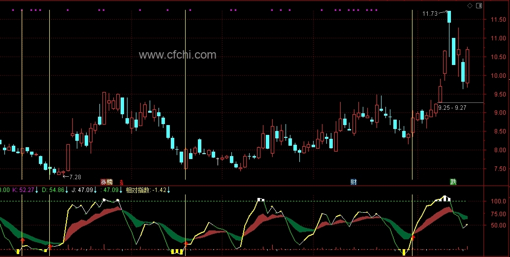This screenshot has width=510, height=257.
Task: Select the J: 47.09 indicator value
Action: pos(82,190)
